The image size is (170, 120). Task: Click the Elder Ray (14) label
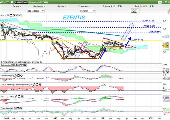(x=7, y=108)
